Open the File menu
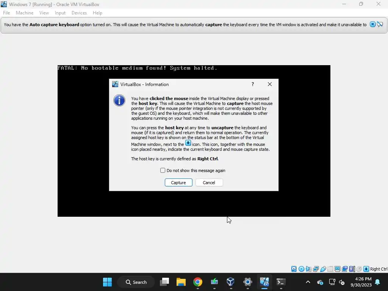Screen dimensions: 388x291 coord(6,13)
